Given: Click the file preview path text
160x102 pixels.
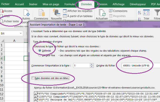Looking at the screenshot, I should coord(94,88).
